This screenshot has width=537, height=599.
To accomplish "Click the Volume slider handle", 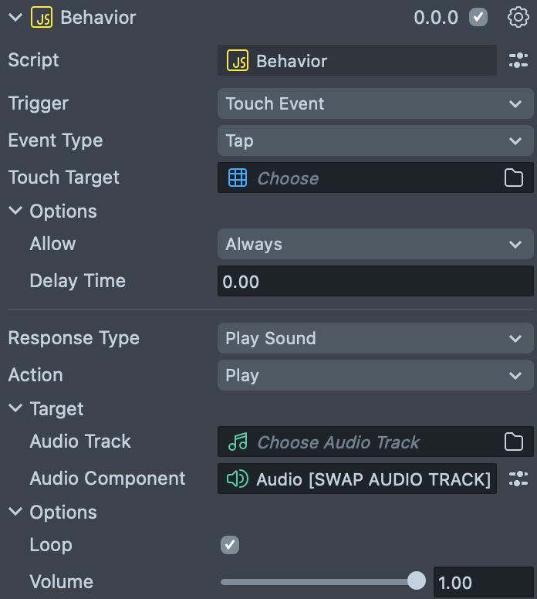I will (416, 580).
